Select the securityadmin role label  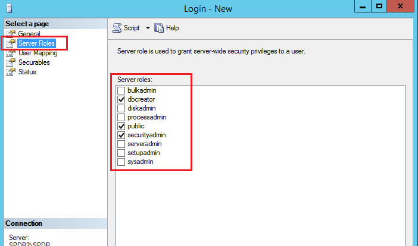point(146,135)
